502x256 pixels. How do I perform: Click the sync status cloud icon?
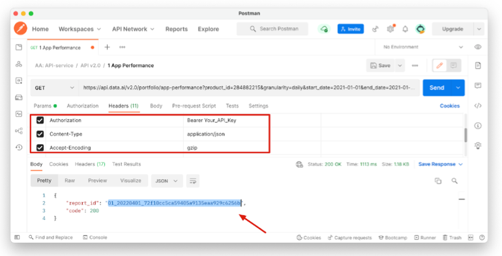click(324, 29)
